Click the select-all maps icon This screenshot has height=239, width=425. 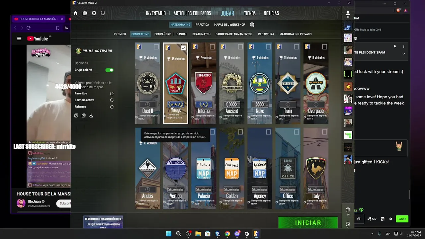point(76,116)
